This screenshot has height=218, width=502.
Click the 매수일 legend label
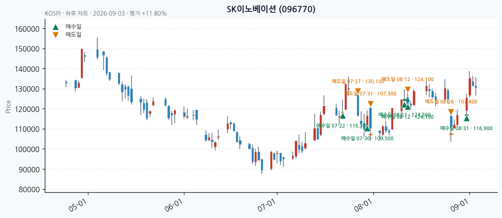click(73, 27)
